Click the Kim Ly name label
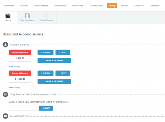This screenshot has width=165, height=122. tap(8, 20)
